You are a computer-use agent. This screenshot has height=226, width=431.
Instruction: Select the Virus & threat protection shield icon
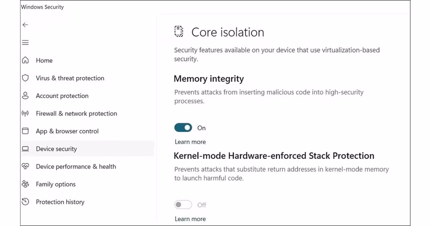tap(25, 78)
